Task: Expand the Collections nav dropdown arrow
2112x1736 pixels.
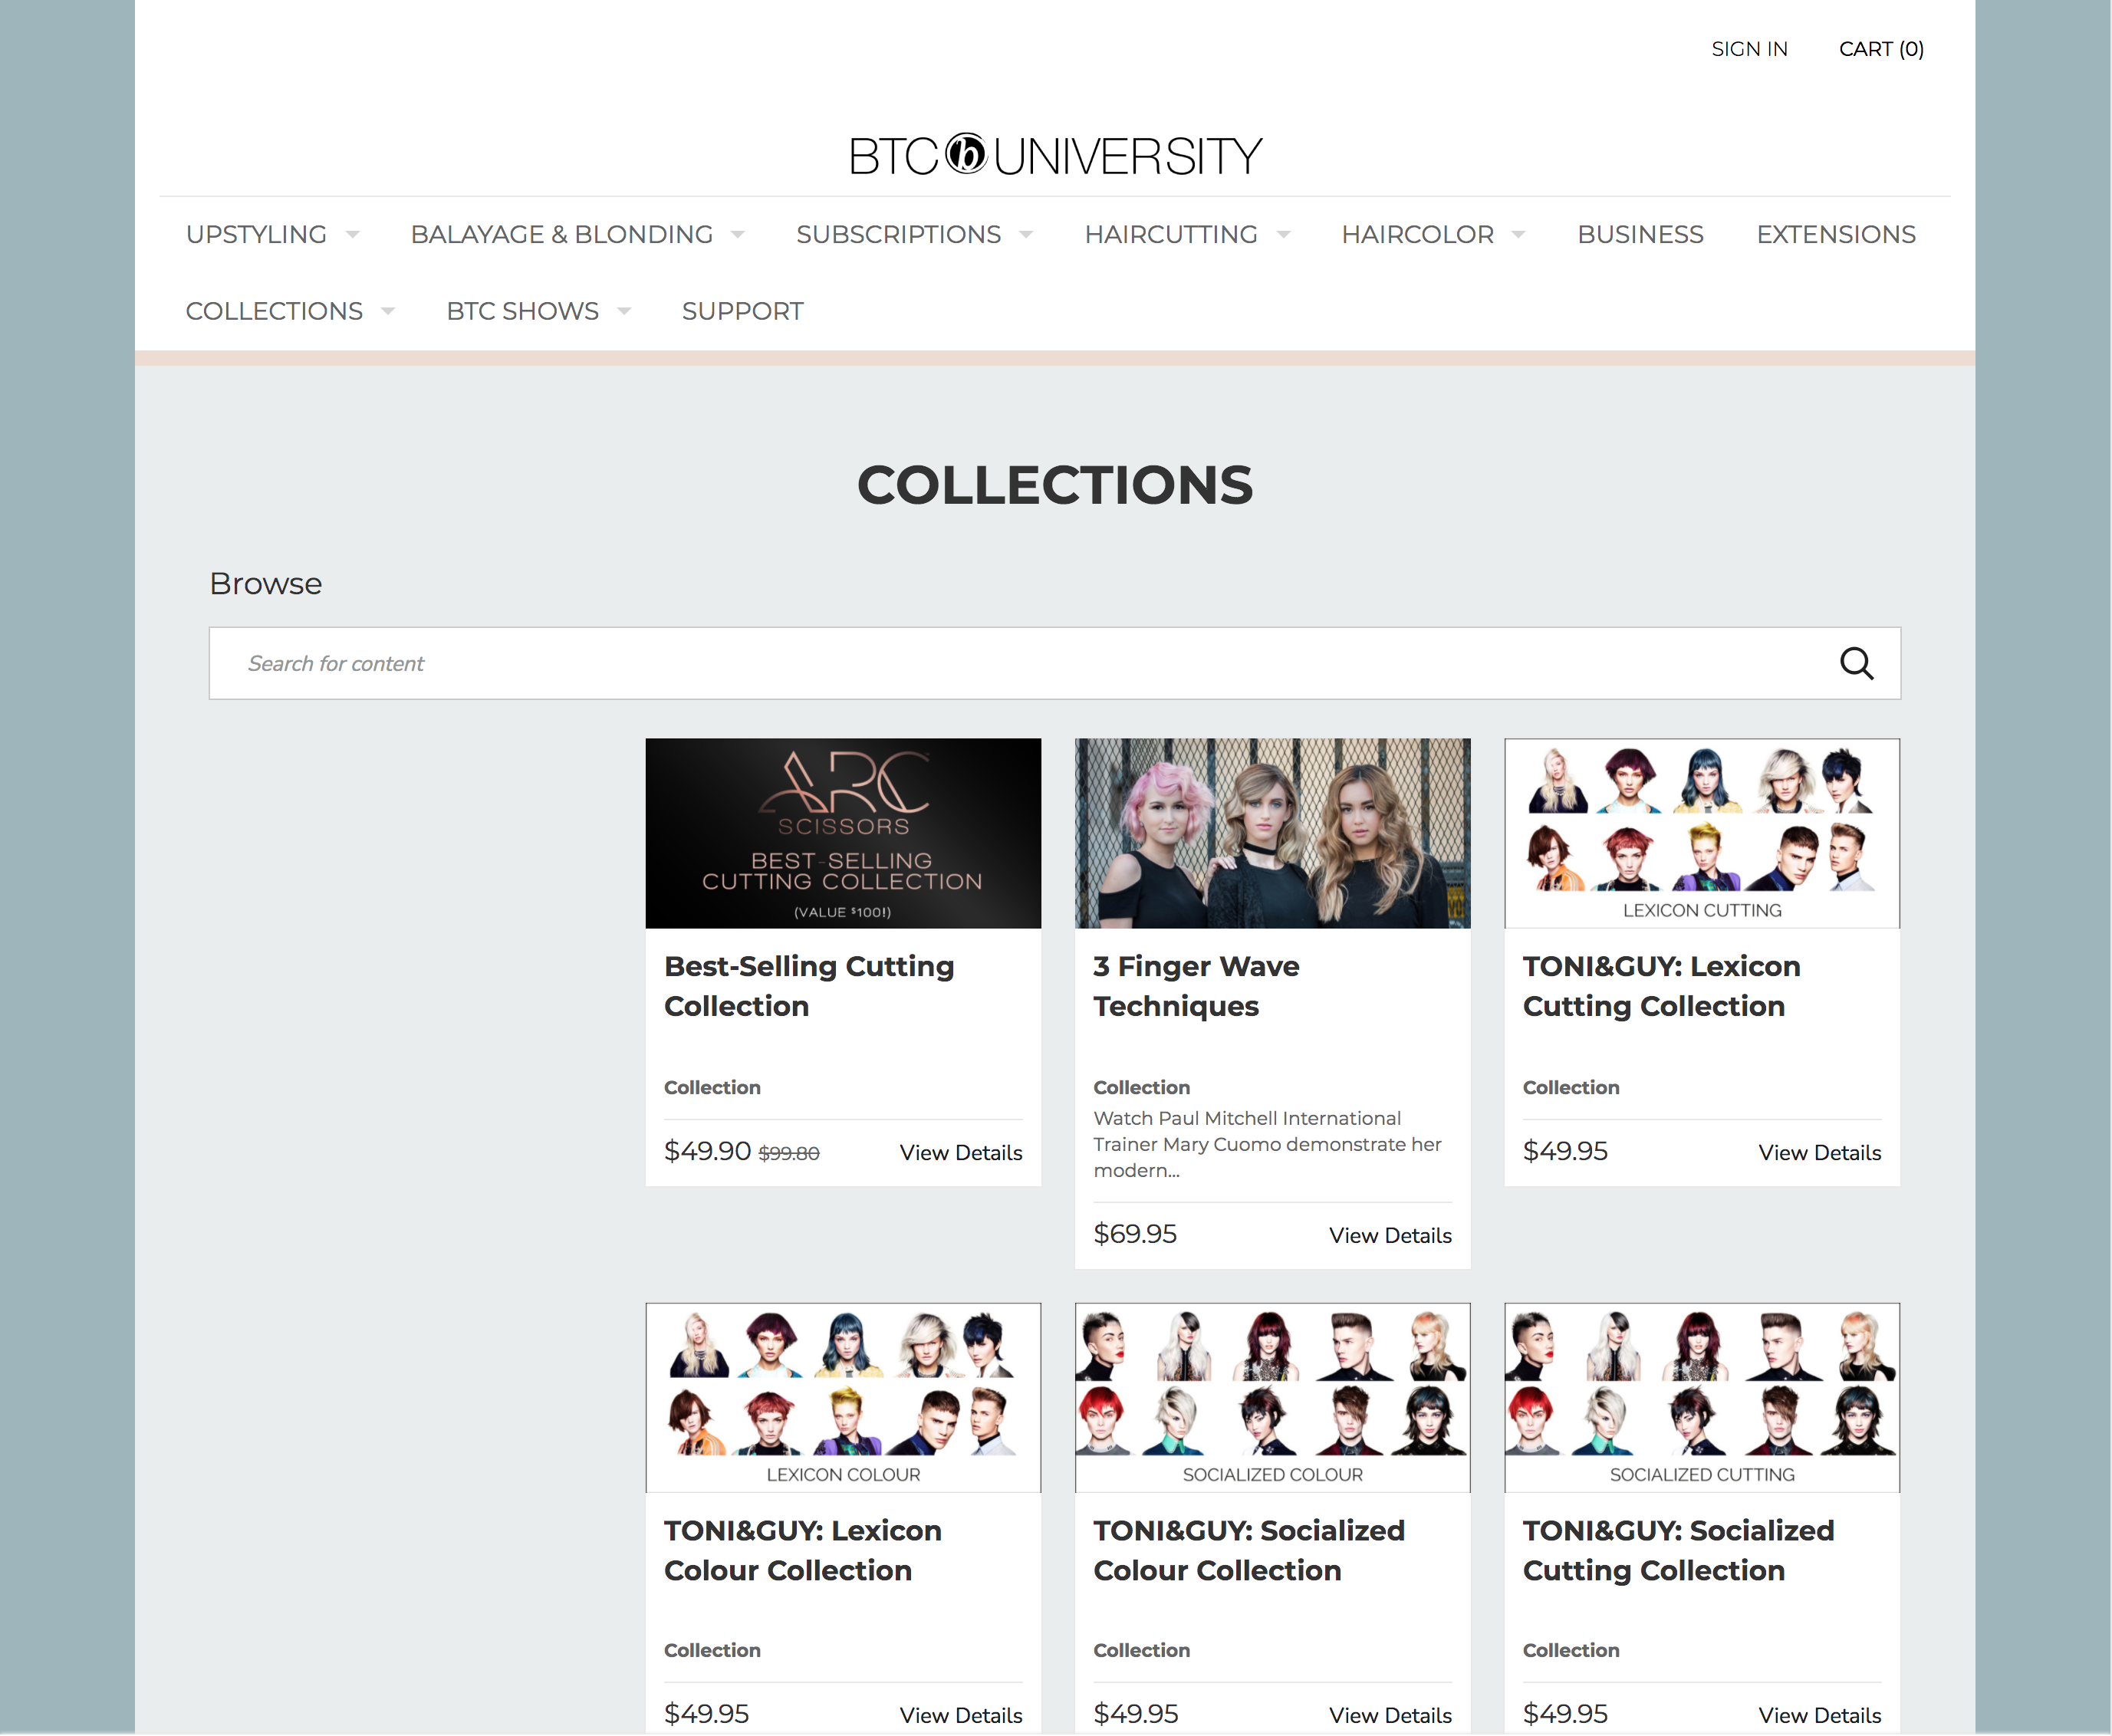Action: click(x=388, y=312)
